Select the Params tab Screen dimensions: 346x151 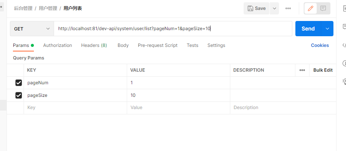tap(23, 45)
